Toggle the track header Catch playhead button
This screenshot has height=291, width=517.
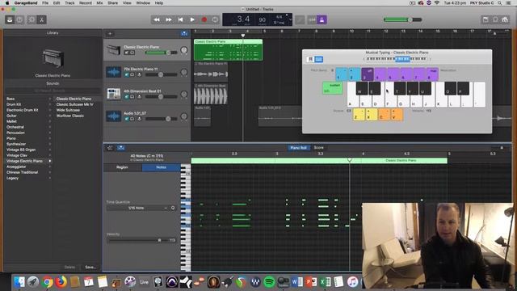coord(184,34)
